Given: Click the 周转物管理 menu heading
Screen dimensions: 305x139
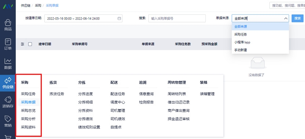Looking at the screenshot, I should click(x=177, y=82).
